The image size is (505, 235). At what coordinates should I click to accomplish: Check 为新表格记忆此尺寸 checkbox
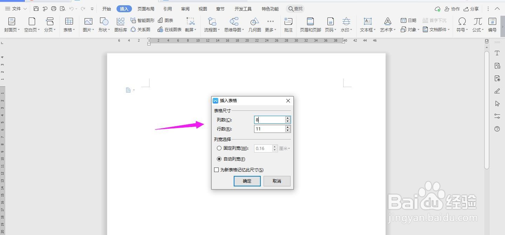(x=216, y=170)
